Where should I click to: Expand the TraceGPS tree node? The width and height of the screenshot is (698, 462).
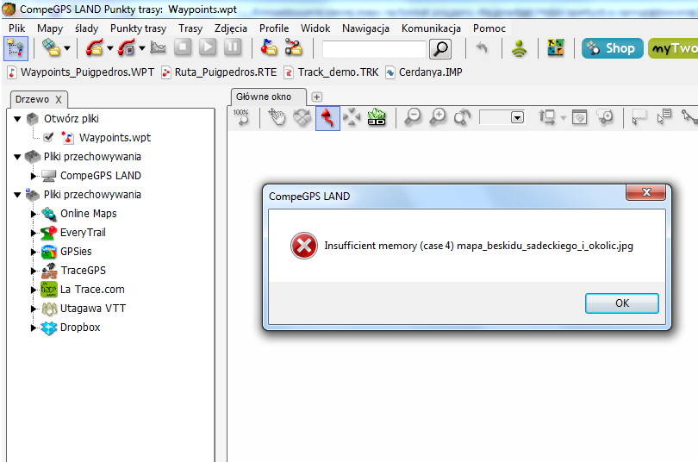pyautogui.click(x=34, y=270)
